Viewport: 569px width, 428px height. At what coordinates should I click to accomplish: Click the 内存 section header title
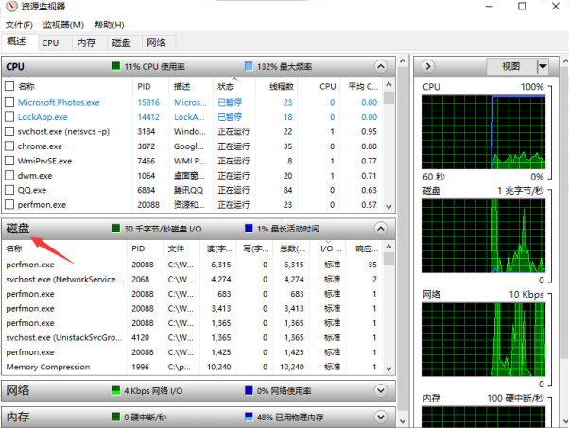17,417
